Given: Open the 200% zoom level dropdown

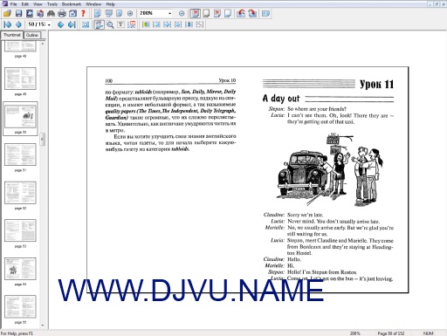Looking at the screenshot, I should tap(169, 13).
